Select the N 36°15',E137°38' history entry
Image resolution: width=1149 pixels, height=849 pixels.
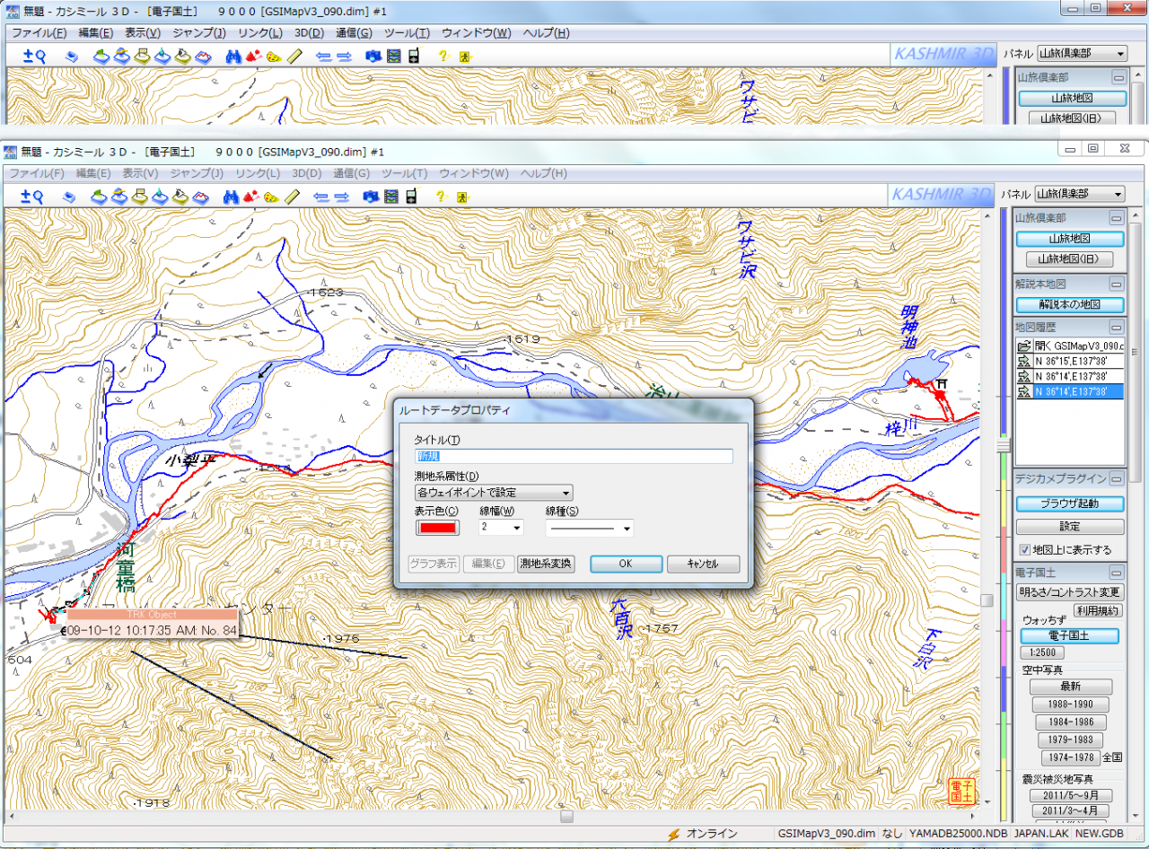1070,361
